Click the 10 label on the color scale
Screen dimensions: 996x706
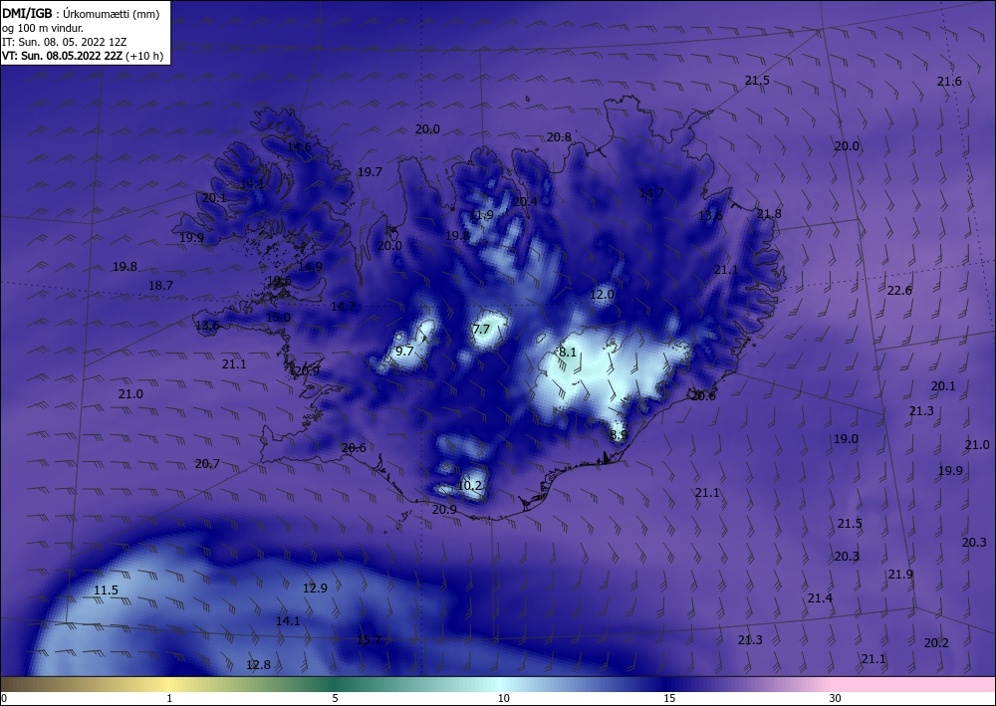click(x=504, y=698)
